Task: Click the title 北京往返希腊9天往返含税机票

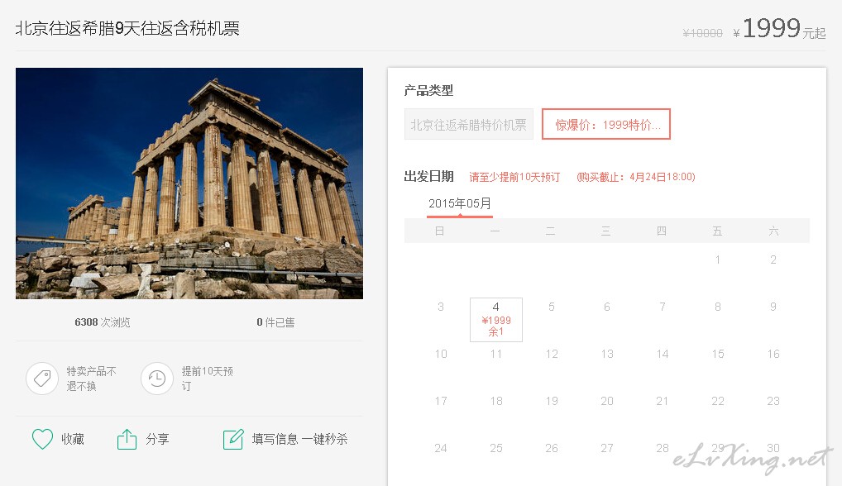Action: coord(128,28)
